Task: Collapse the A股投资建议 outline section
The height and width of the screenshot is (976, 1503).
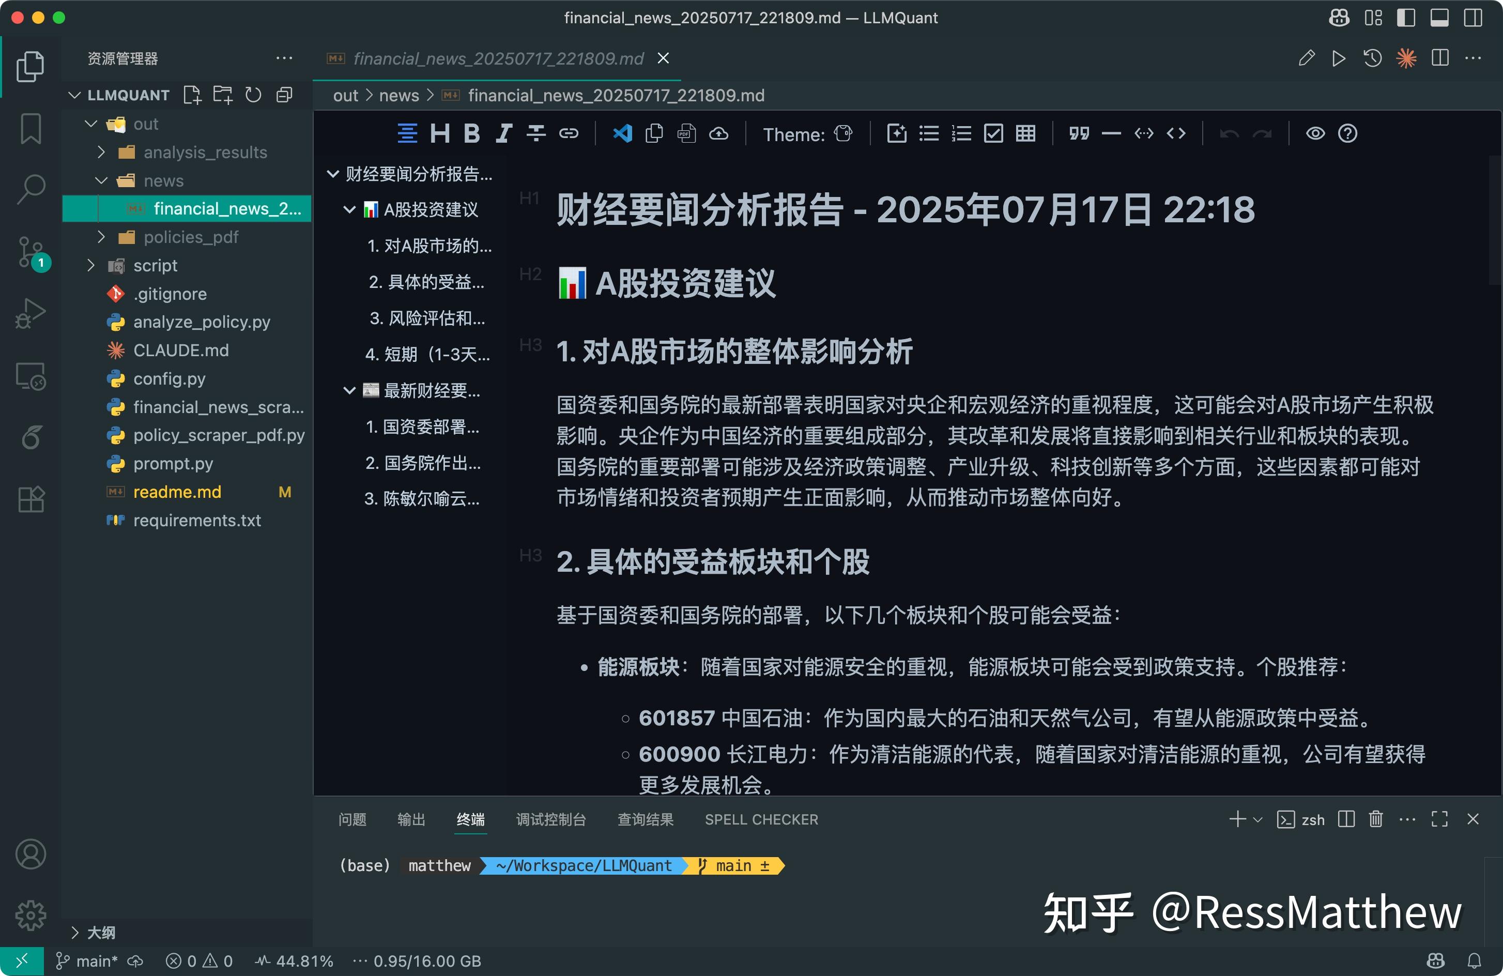Action: point(349,210)
